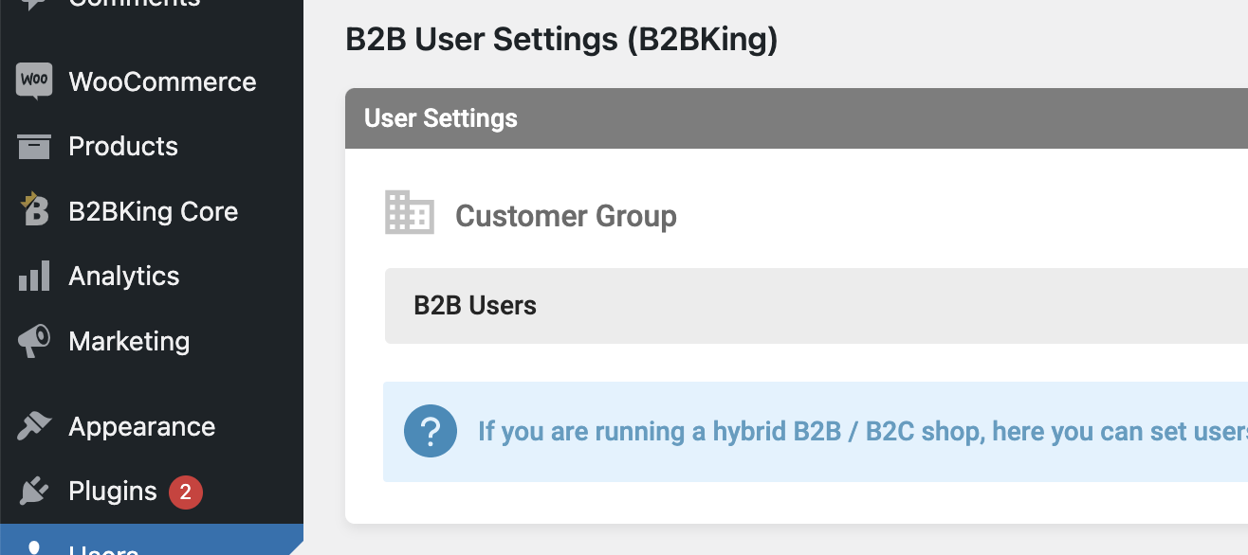
Task: Click the Analytics bar chart icon
Action: point(34,277)
